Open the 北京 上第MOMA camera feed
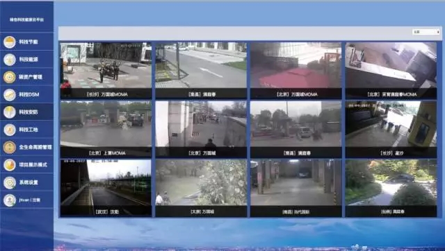This screenshot has height=251, width=445. point(106,129)
